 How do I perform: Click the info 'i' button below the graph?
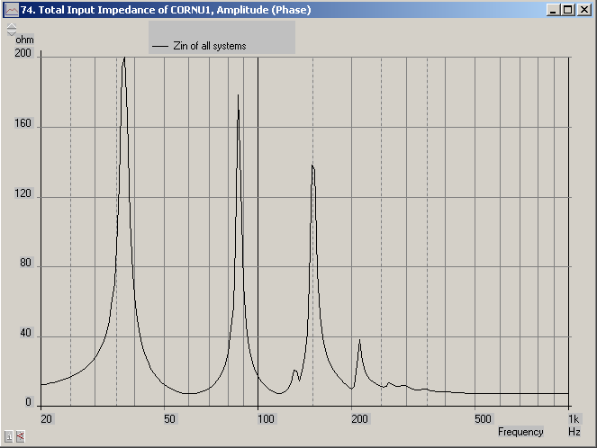8,435
